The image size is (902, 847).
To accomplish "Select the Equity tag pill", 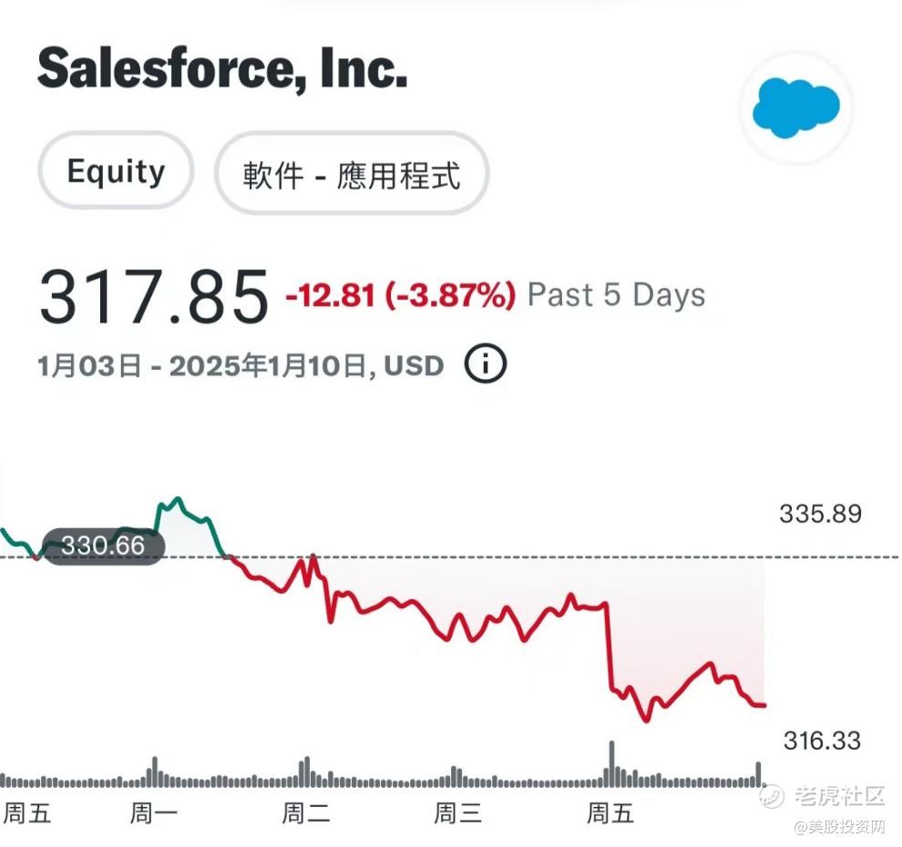I will tap(116, 171).
